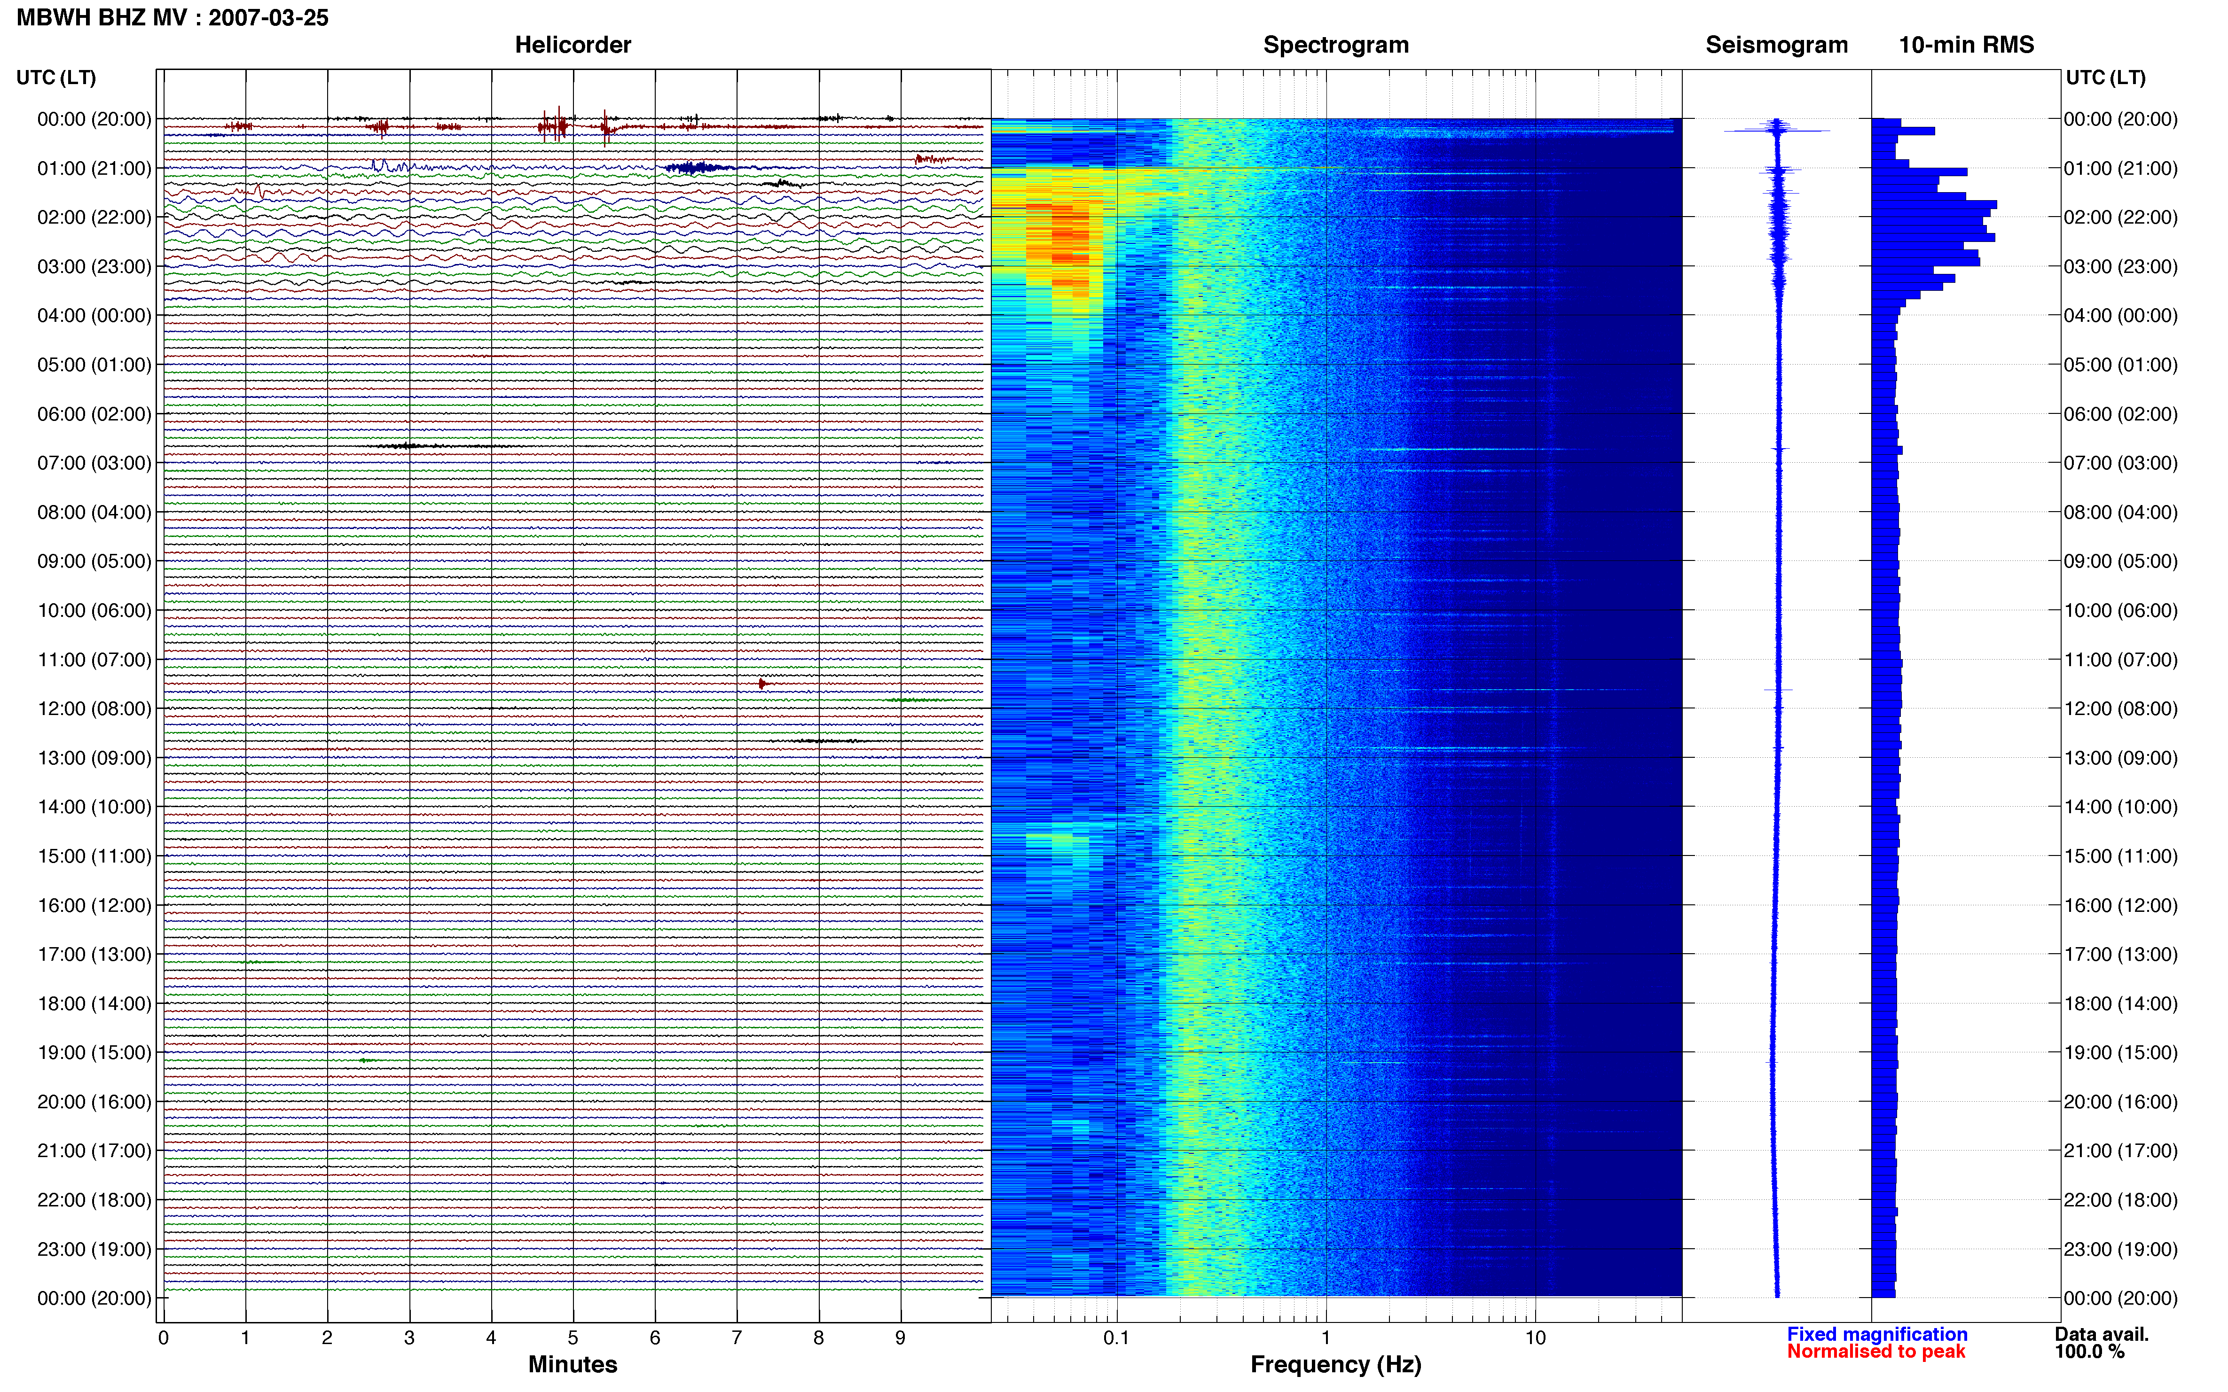Click the 14:00 (10:00) label beside the RMS panel
Viewport: 2228px width, 1392px height.
coord(2120,807)
